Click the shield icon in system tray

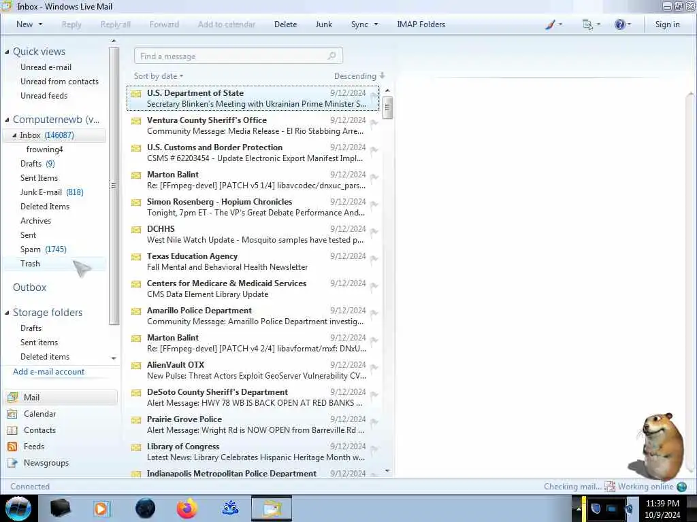pos(596,508)
